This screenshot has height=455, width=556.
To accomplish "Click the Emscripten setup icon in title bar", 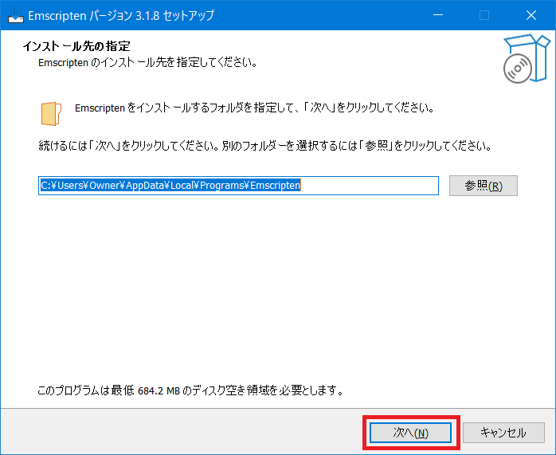I will [16, 15].
